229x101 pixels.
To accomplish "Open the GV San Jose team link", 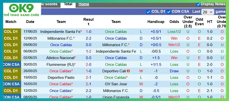I will [116, 84].
